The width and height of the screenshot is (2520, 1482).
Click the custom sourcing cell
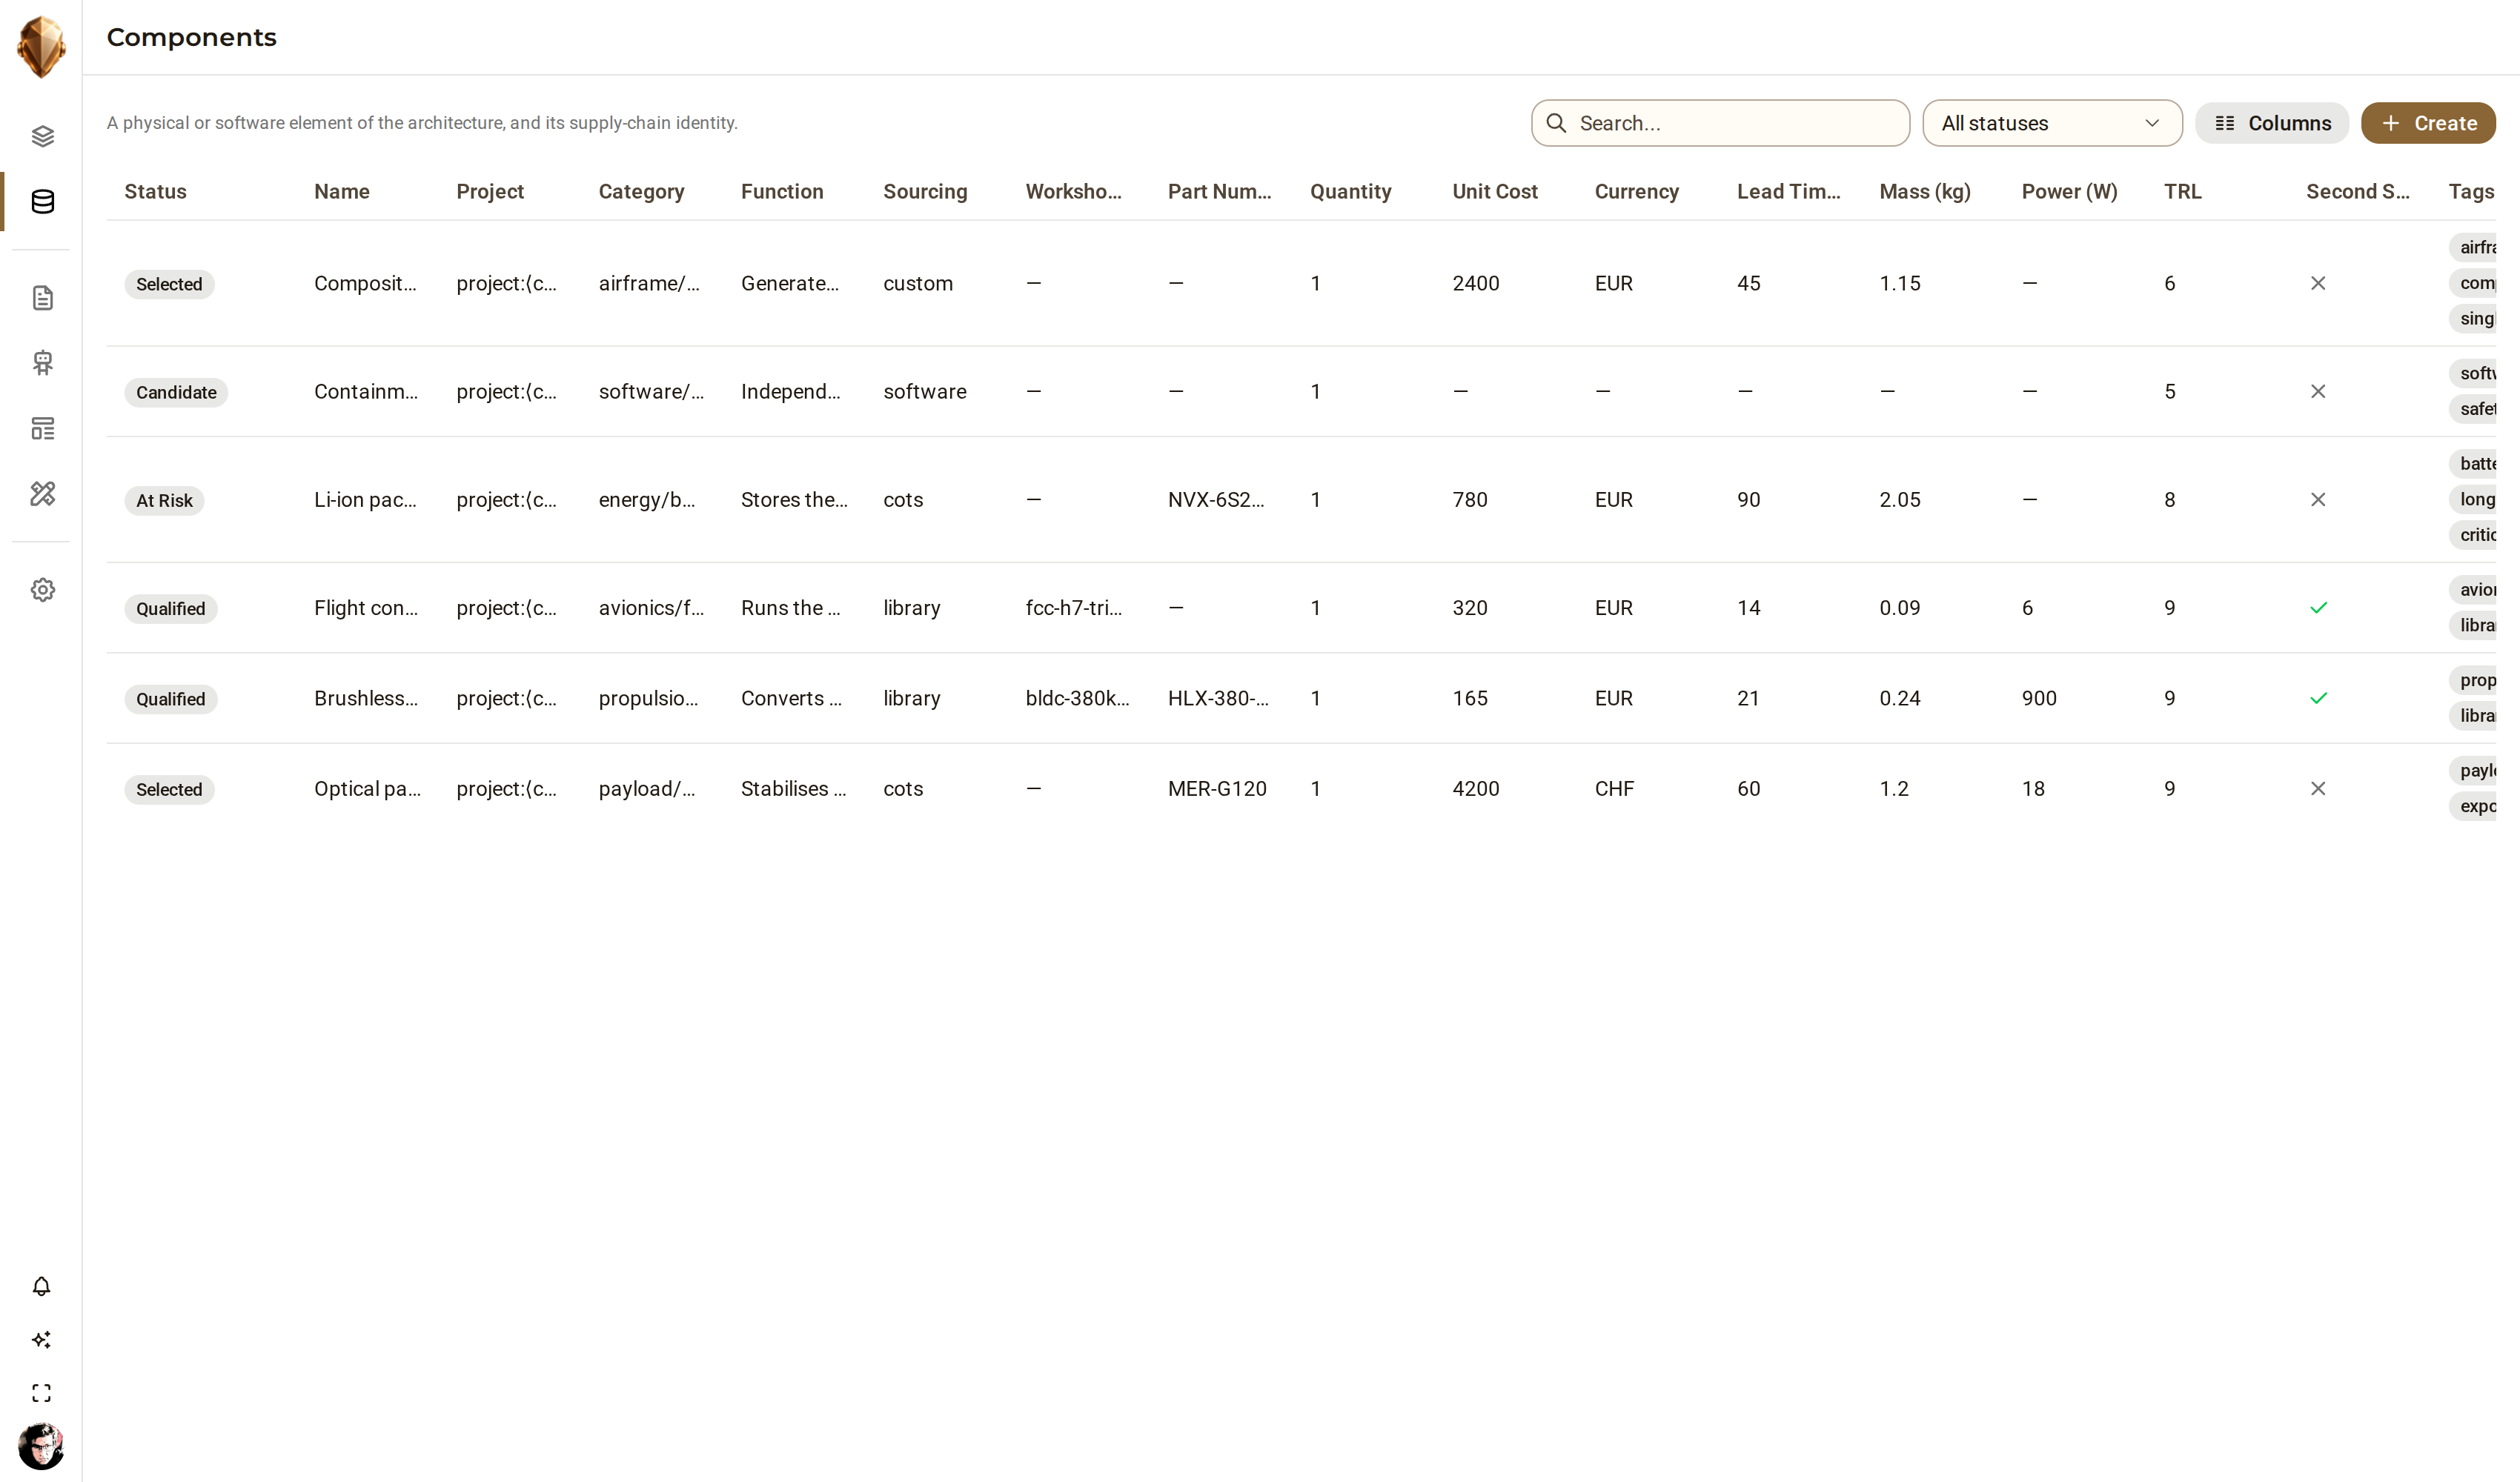[x=917, y=283]
